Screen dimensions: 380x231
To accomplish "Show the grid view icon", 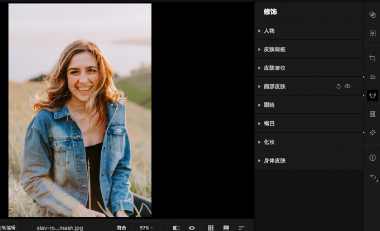I will pyautogui.click(x=211, y=228).
